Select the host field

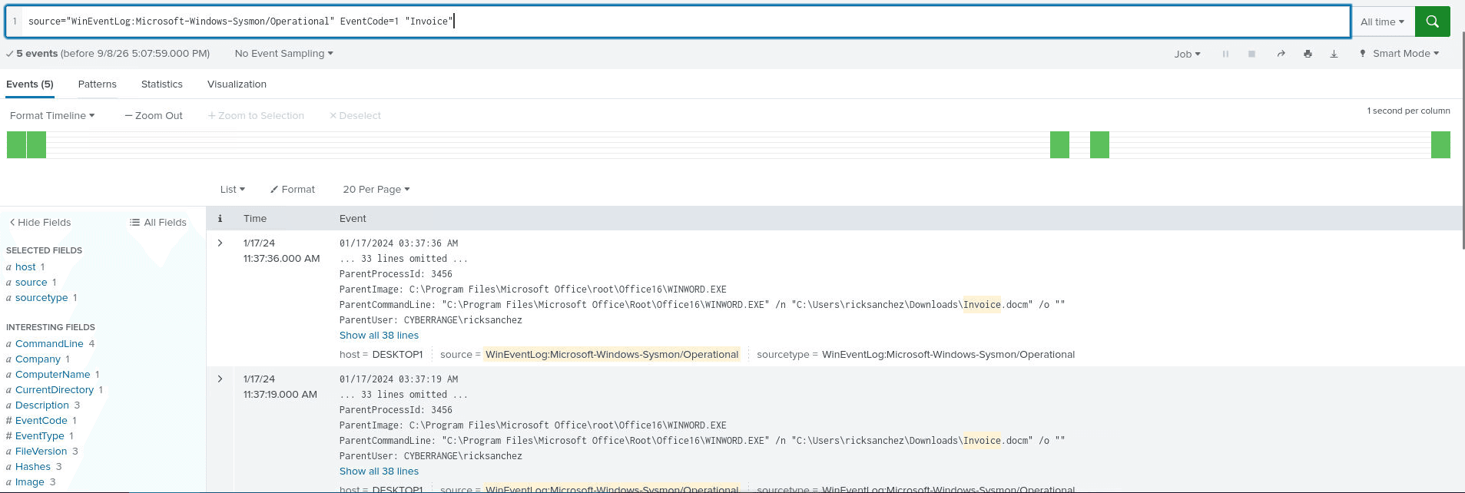click(25, 267)
